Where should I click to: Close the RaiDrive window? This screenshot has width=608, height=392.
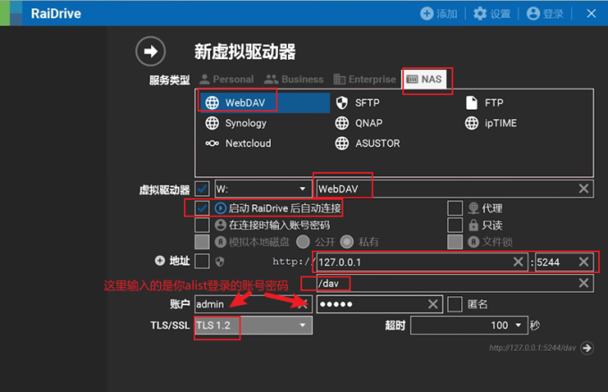coord(591,13)
